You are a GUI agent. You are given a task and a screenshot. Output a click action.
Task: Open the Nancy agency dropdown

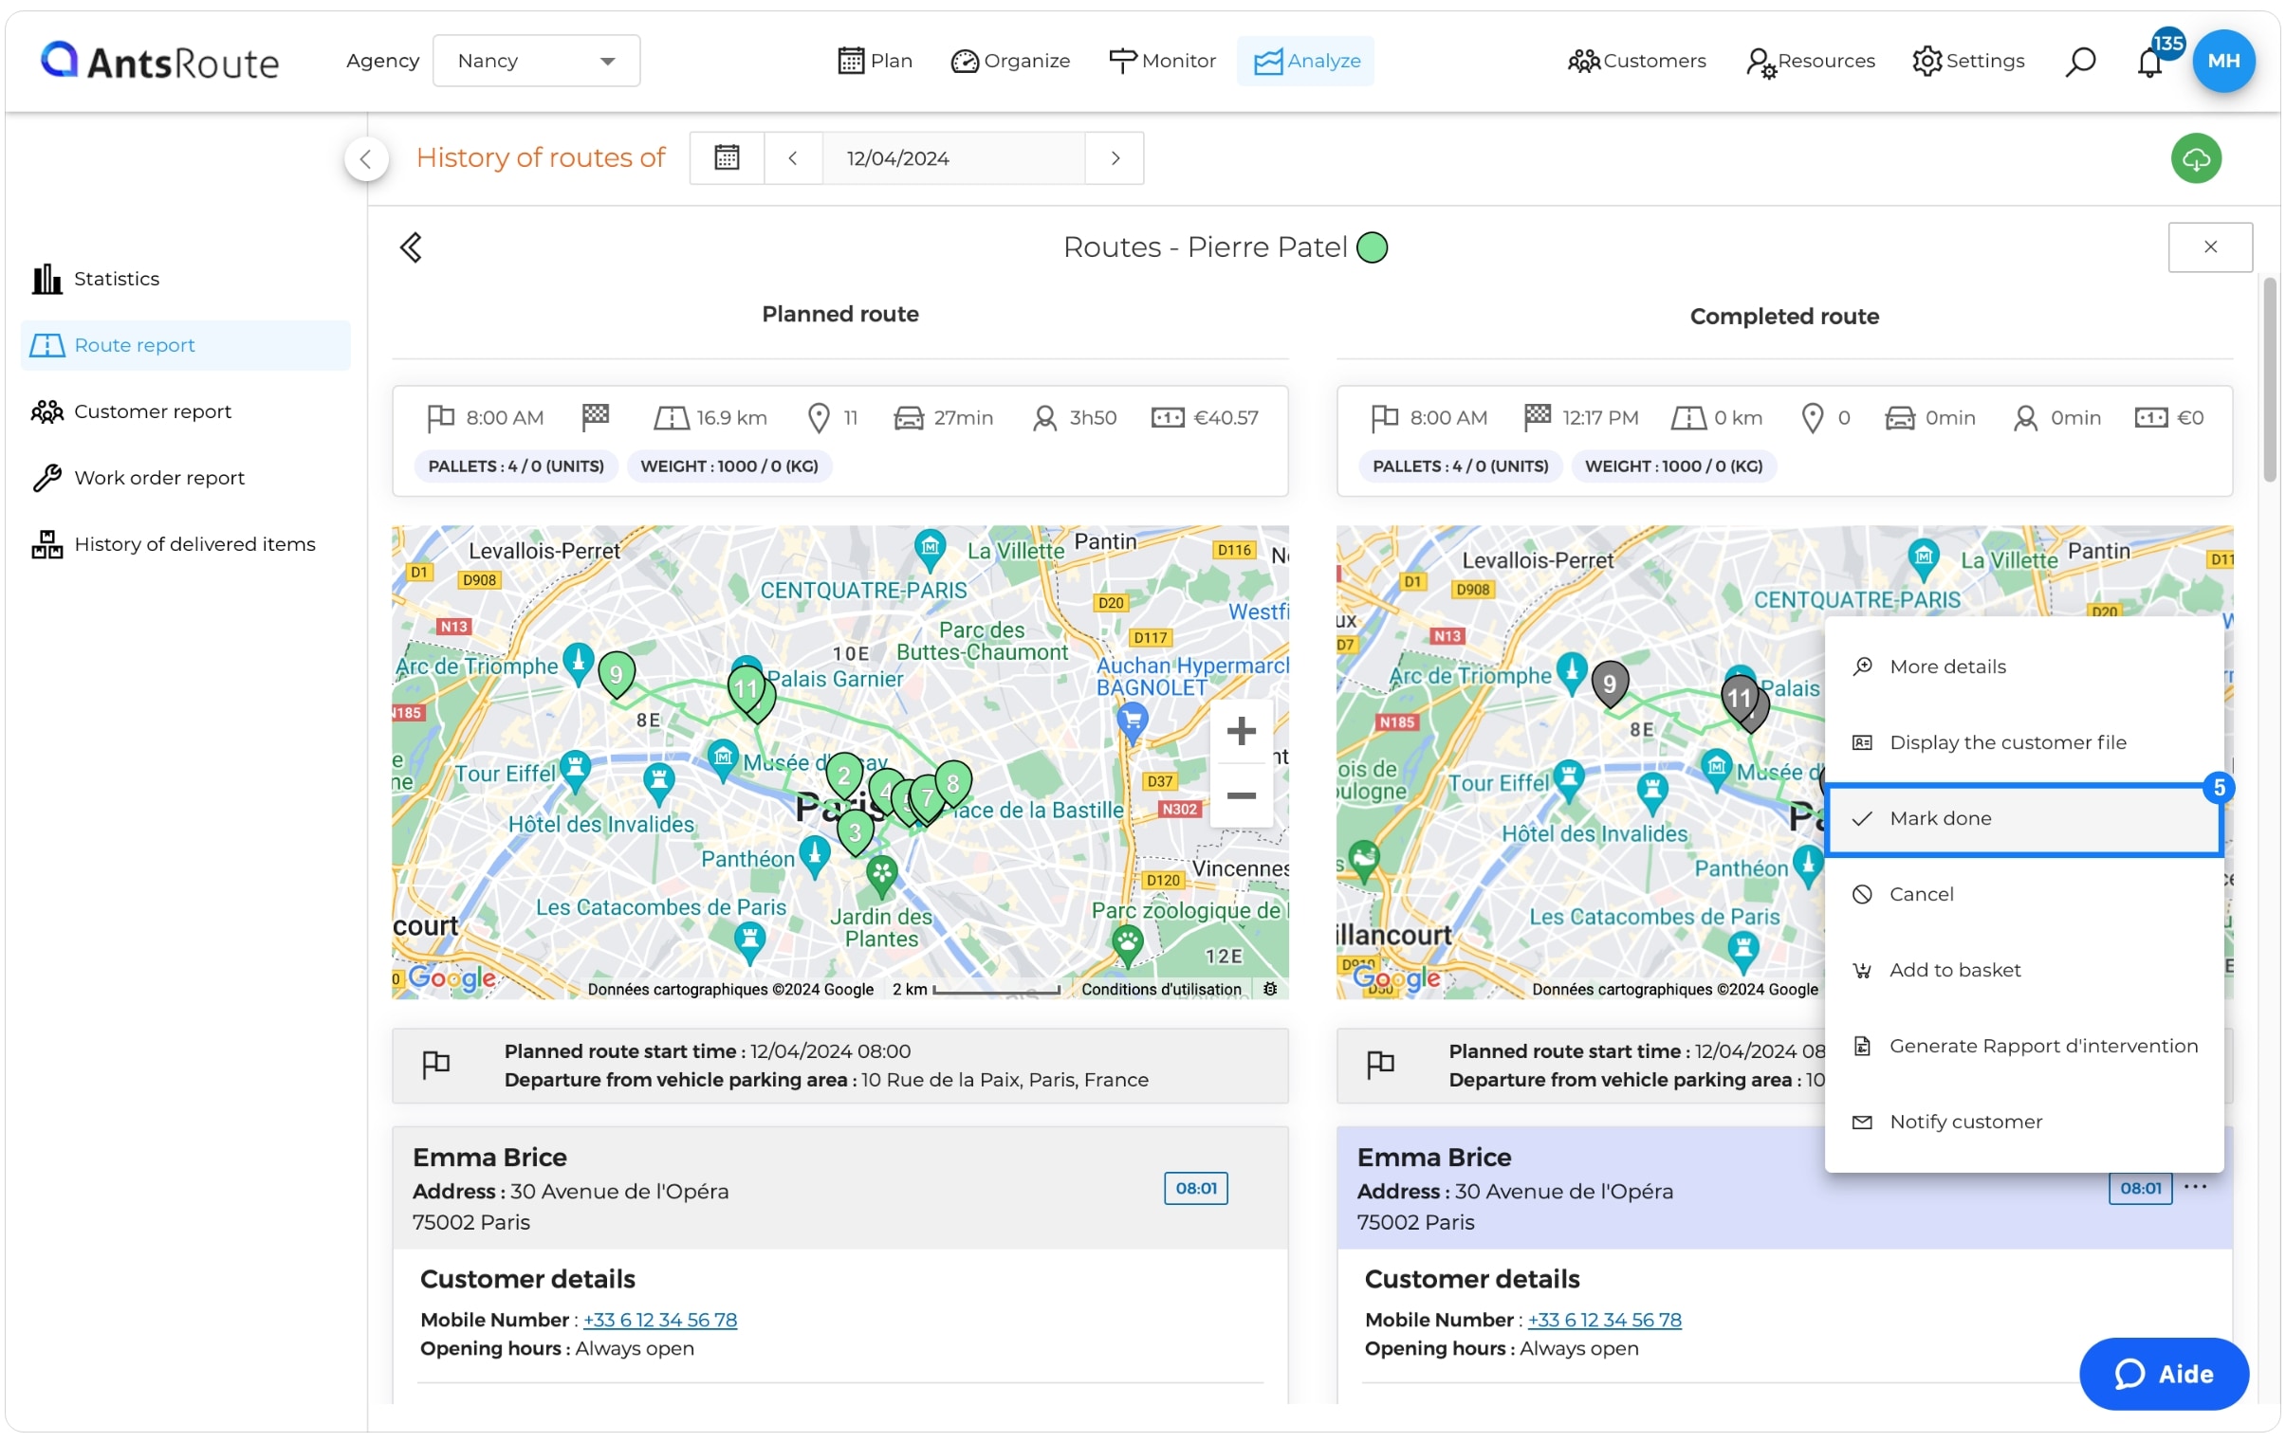(536, 61)
